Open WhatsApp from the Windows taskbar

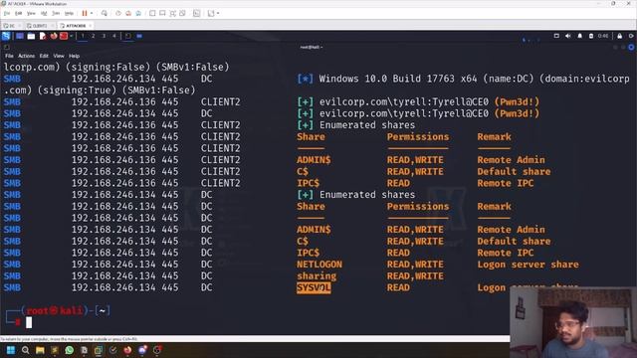tap(69, 350)
